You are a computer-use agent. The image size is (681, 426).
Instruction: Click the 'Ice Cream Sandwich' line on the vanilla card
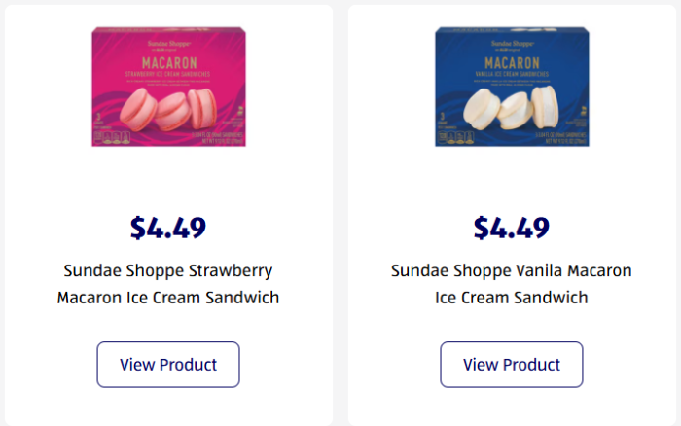point(512,298)
